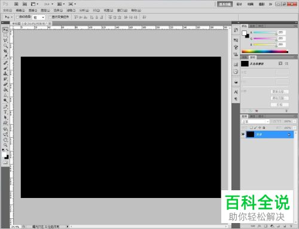Select the 3D Camera Orbit tool

pyautogui.click(x=5, y=135)
